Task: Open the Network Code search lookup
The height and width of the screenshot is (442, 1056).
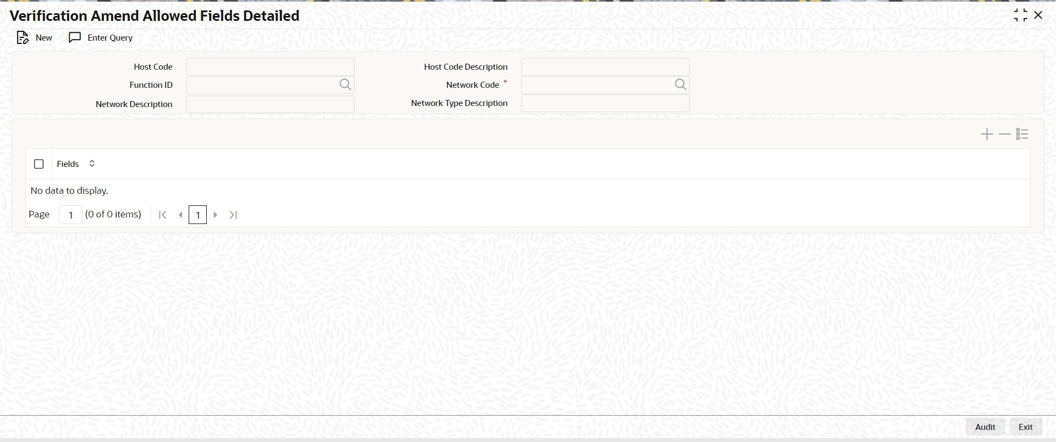Action: [680, 85]
